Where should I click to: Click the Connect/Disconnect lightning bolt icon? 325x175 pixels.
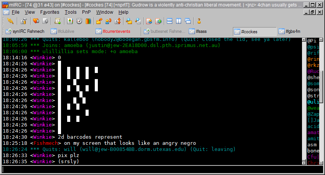pos(10,21)
